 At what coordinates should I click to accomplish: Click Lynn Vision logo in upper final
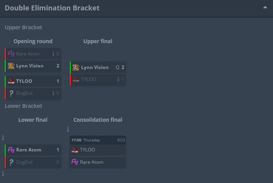[76, 67]
